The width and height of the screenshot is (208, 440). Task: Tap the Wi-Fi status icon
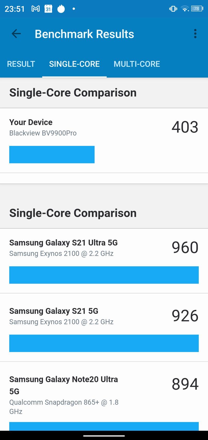pyautogui.click(x=185, y=9)
